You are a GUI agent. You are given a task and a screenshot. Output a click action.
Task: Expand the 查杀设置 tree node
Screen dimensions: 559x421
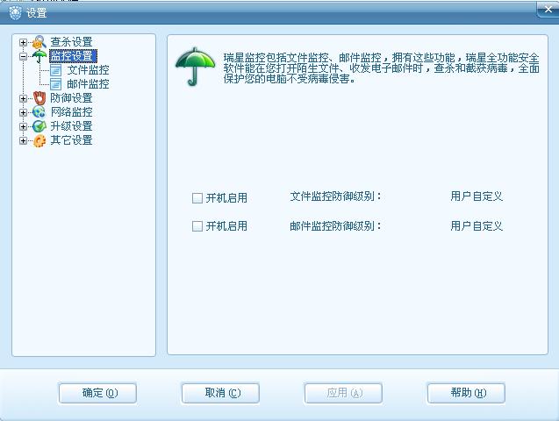pos(23,42)
